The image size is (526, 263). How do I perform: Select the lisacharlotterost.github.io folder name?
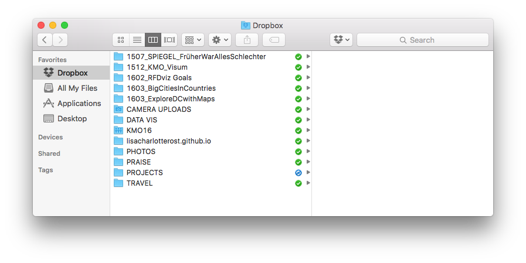click(169, 141)
